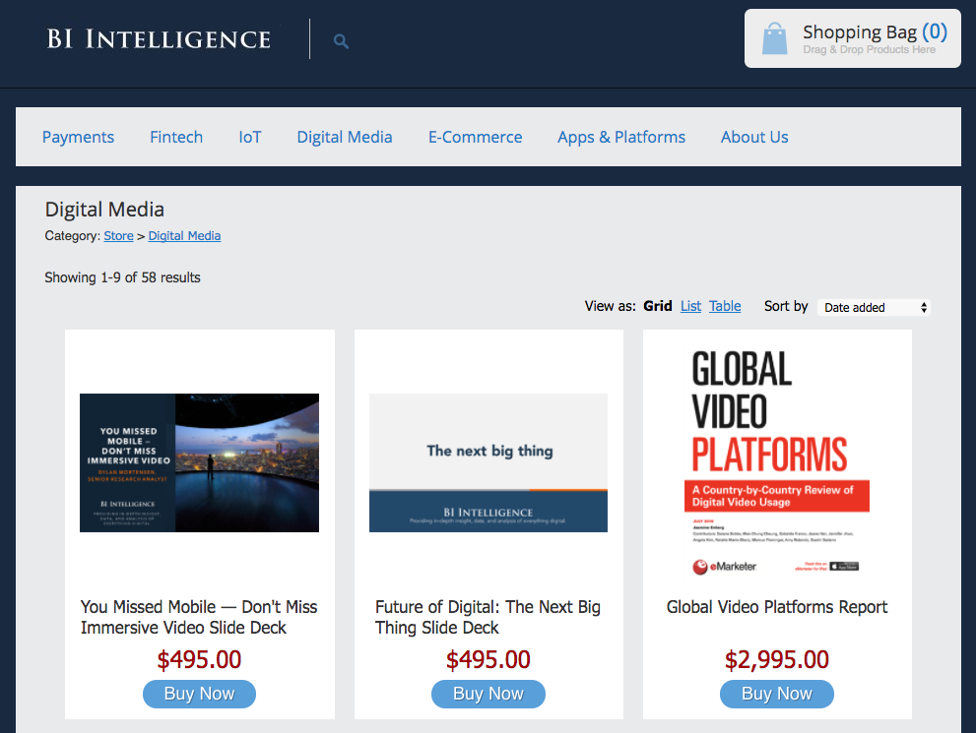Image resolution: width=976 pixels, height=733 pixels.
Task: Click the Store breadcrumb link
Action: coord(118,235)
